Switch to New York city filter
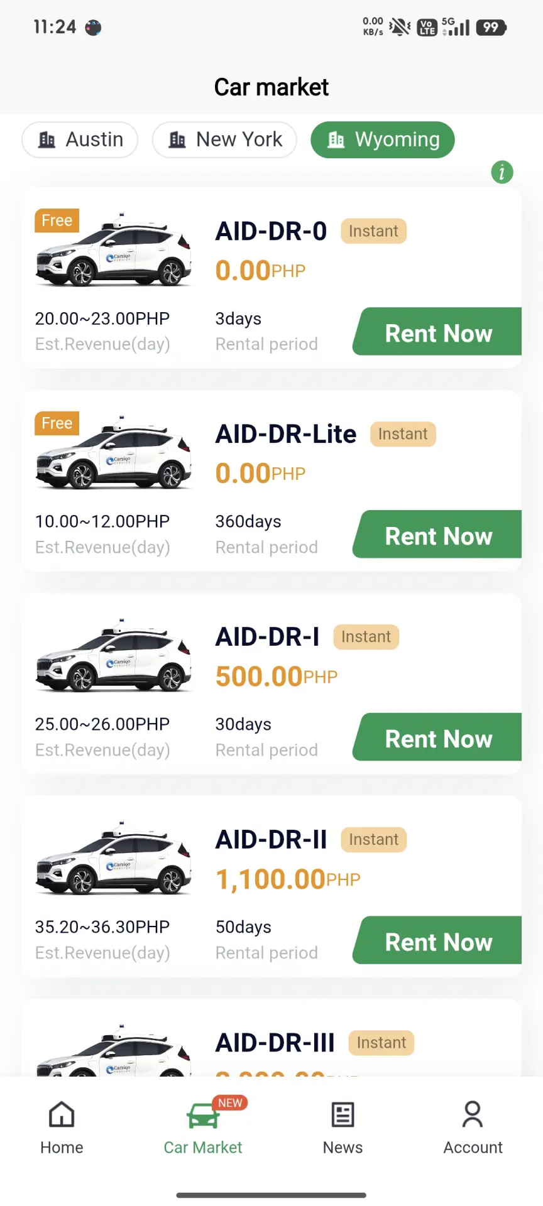The height and width of the screenshot is (1206, 543). 224,139
